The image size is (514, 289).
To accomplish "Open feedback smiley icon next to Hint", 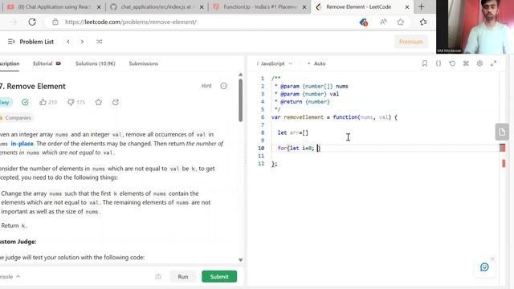I will tap(223, 86).
